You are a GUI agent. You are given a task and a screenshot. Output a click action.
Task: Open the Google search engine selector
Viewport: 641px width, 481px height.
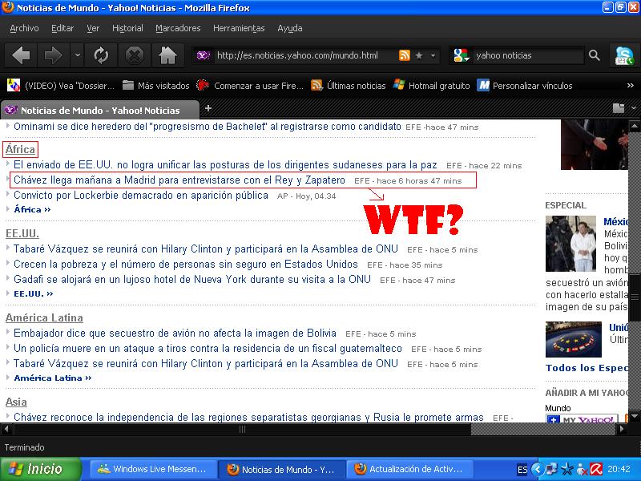pos(462,55)
